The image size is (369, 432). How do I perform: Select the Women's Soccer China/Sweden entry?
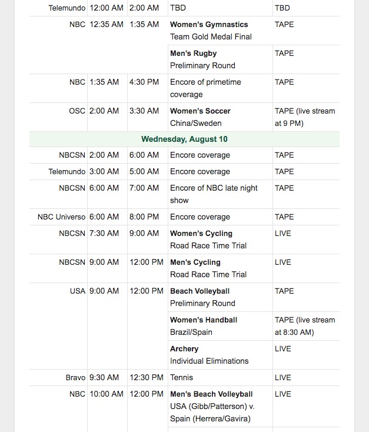[220, 117]
